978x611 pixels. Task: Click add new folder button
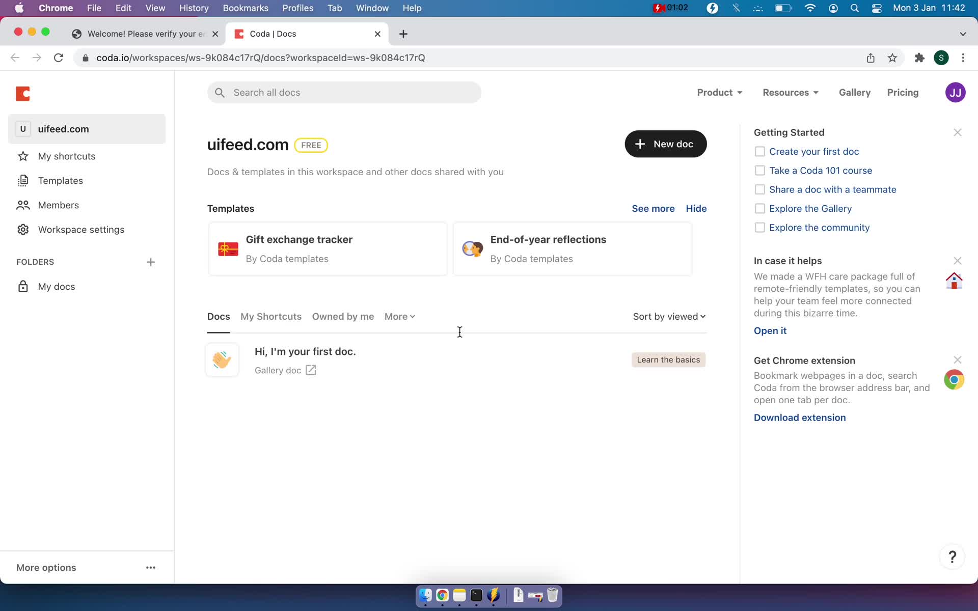[150, 262]
